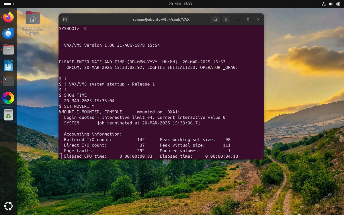The height and width of the screenshot is (215, 344).
Task: Click the terminal cursor block
Action: [x=60, y=156]
